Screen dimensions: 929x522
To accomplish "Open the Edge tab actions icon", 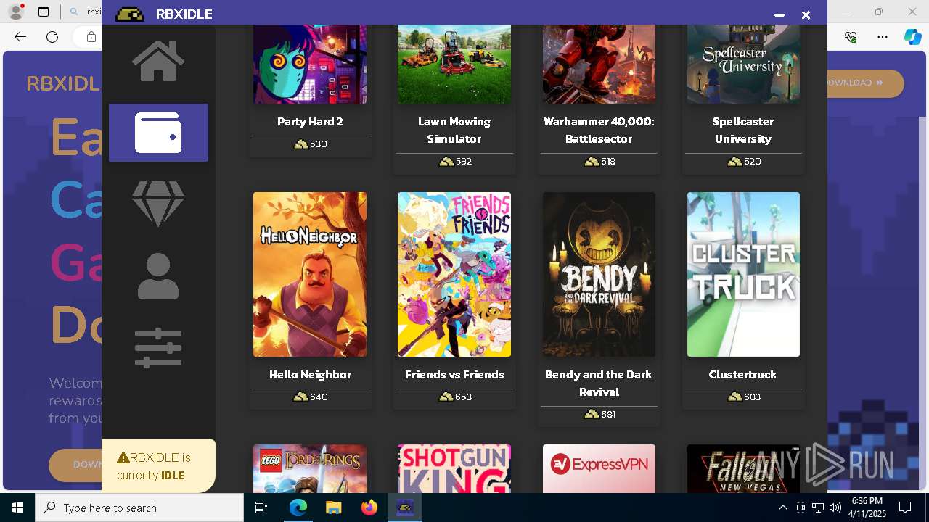I will click(x=44, y=12).
